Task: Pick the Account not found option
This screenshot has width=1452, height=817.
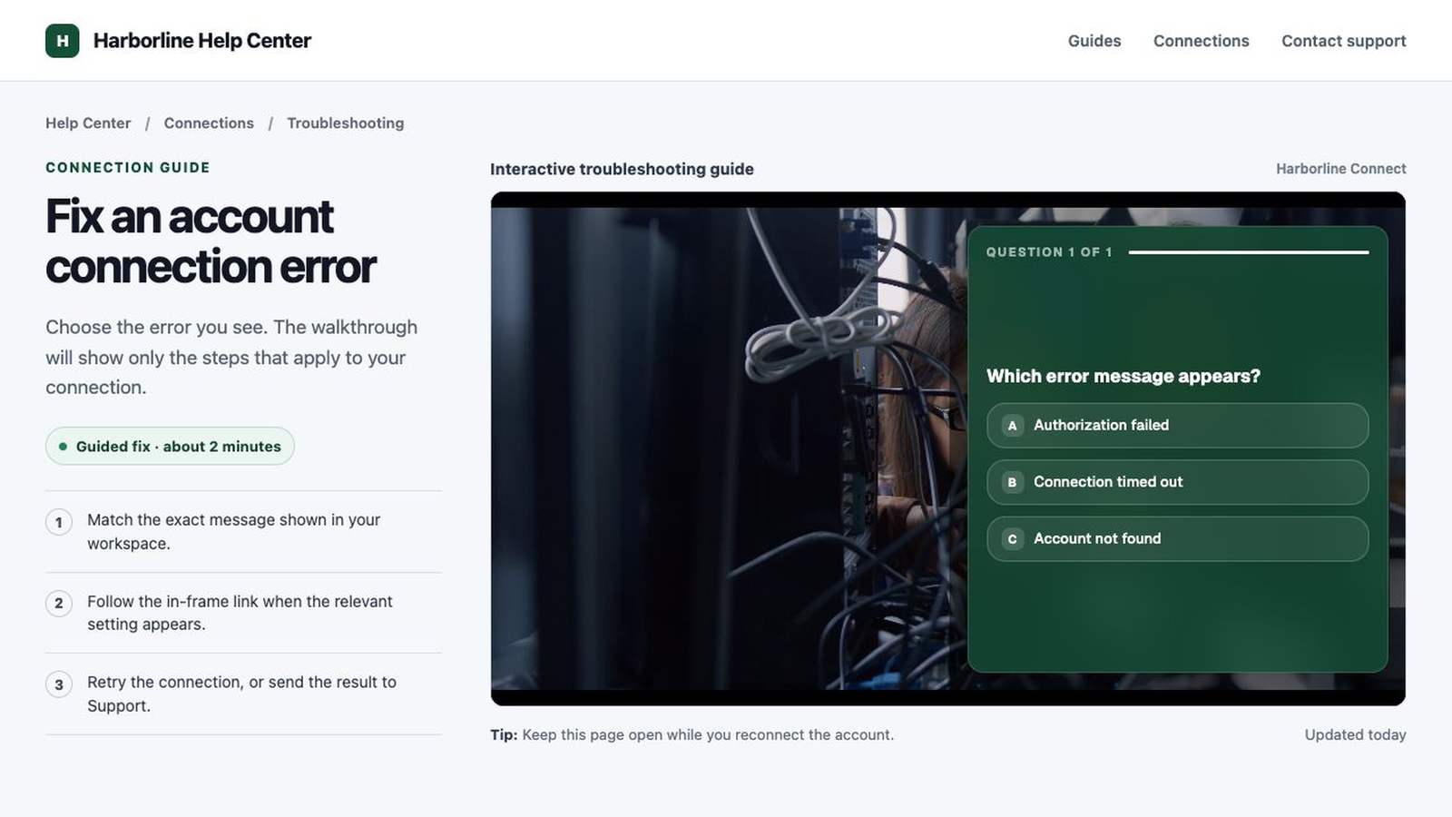Action: [x=1177, y=539]
